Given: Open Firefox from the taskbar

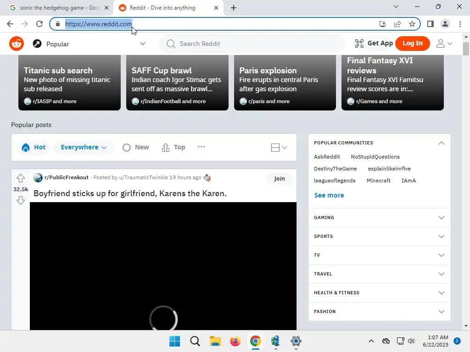Looking at the screenshot, I should 235,341.
